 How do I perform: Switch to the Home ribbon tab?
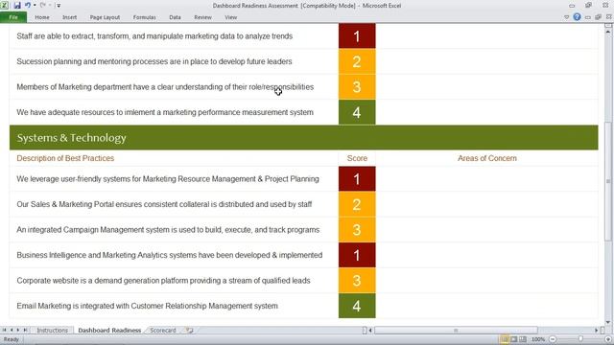[x=42, y=17]
